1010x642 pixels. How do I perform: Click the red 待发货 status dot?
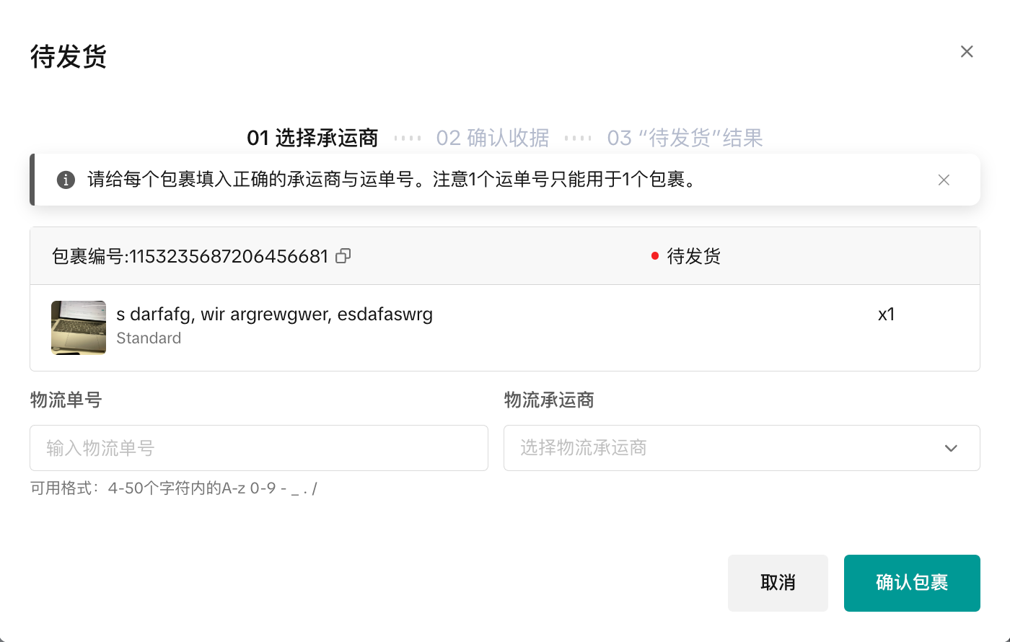click(655, 256)
